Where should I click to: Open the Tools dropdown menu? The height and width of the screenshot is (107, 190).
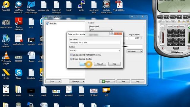[x=53, y=81]
